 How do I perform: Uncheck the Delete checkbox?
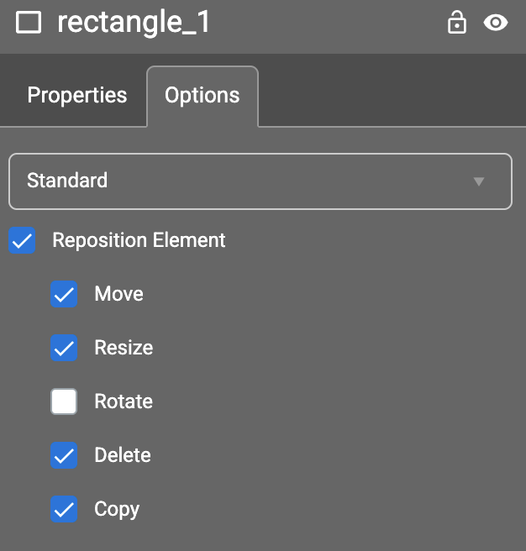[64, 456]
